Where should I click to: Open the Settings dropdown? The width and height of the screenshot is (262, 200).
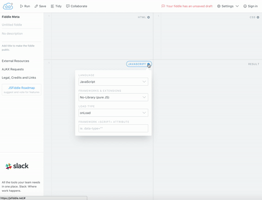click(x=228, y=6)
